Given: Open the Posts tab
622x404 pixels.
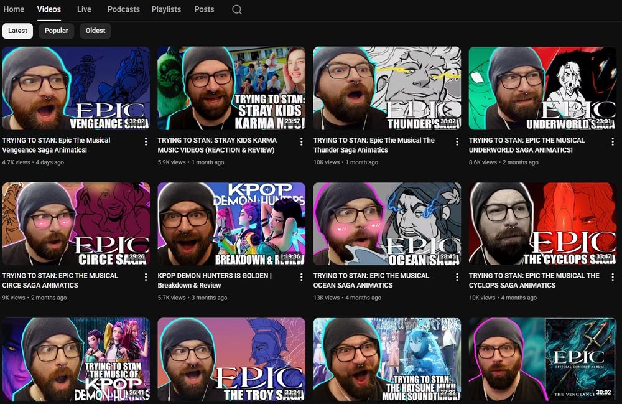Looking at the screenshot, I should [x=204, y=9].
